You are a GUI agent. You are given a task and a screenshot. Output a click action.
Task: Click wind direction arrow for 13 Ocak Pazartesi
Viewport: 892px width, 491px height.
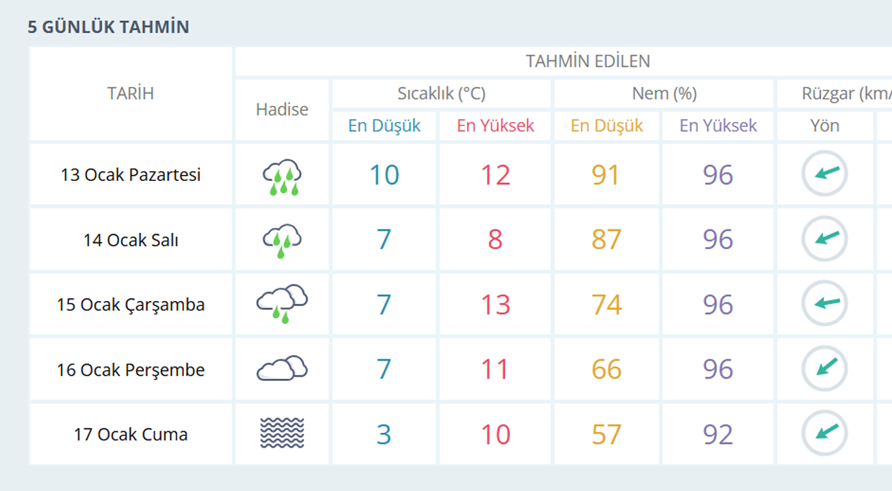pyautogui.click(x=825, y=174)
